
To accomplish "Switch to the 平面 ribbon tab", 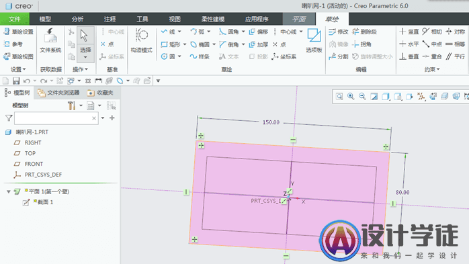I will [x=299, y=19].
